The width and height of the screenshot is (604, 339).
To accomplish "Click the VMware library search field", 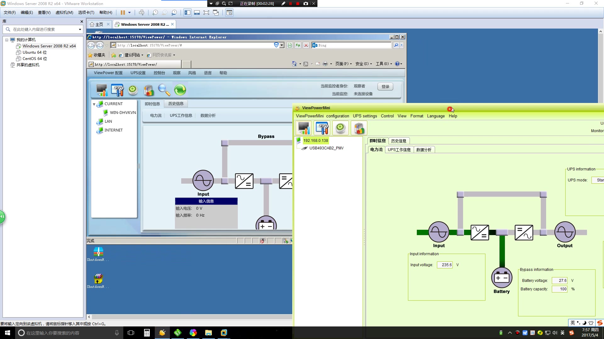I will [42, 29].
